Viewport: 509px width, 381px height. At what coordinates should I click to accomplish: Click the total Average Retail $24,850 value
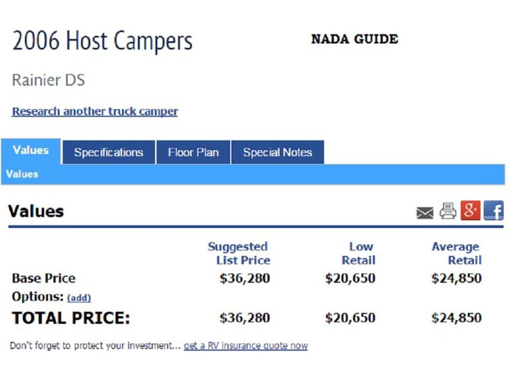456,318
